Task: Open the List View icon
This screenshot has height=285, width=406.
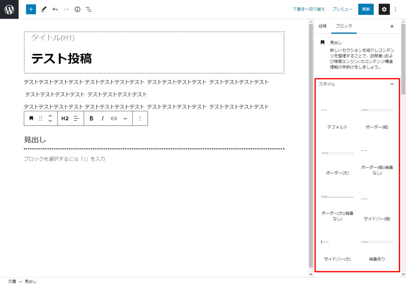Action: [89, 9]
